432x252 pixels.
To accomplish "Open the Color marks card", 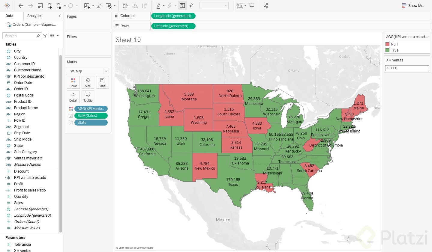I will click(73, 82).
